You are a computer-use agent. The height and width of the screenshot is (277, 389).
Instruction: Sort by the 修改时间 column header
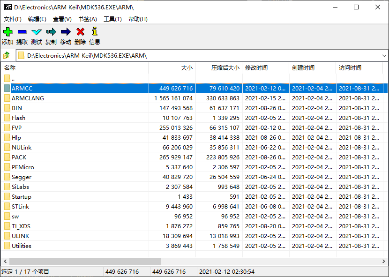pos(266,68)
